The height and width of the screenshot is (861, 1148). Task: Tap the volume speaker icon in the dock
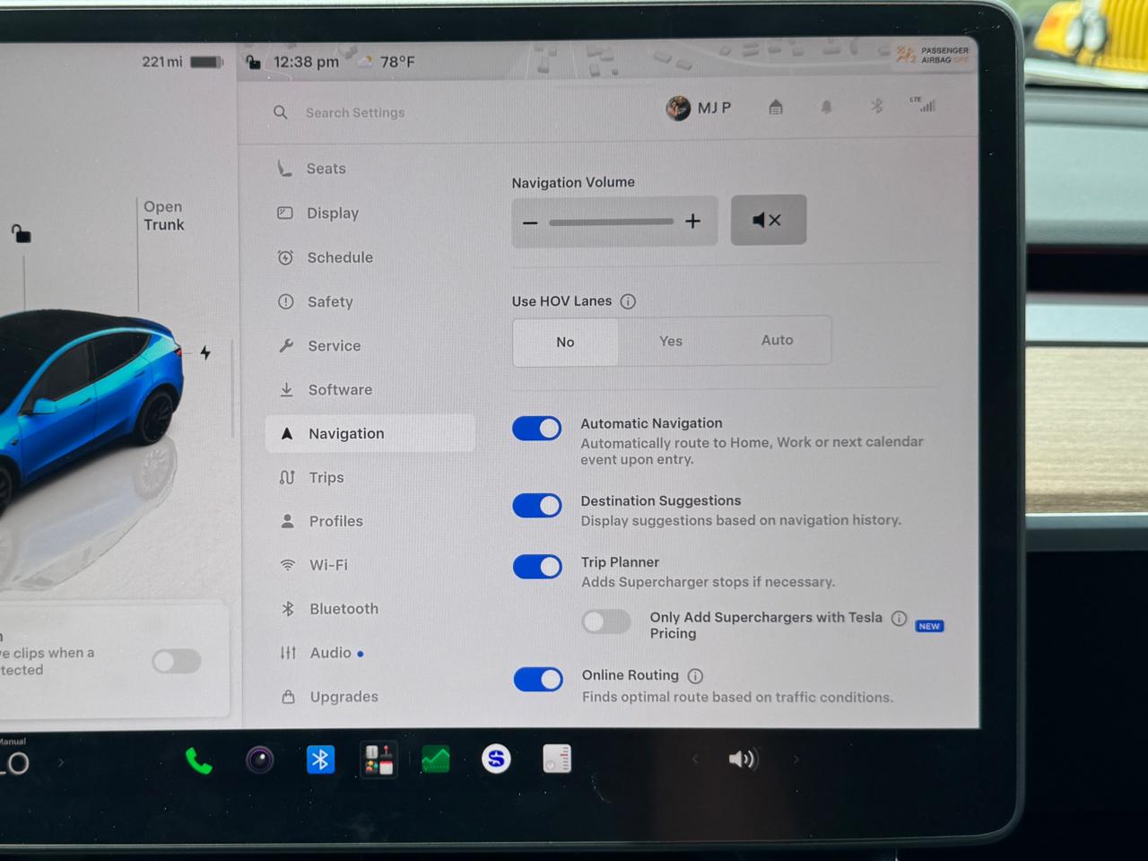(743, 760)
